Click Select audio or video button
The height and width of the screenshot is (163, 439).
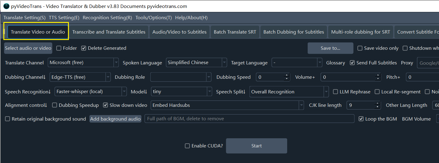tap(28, 48)
